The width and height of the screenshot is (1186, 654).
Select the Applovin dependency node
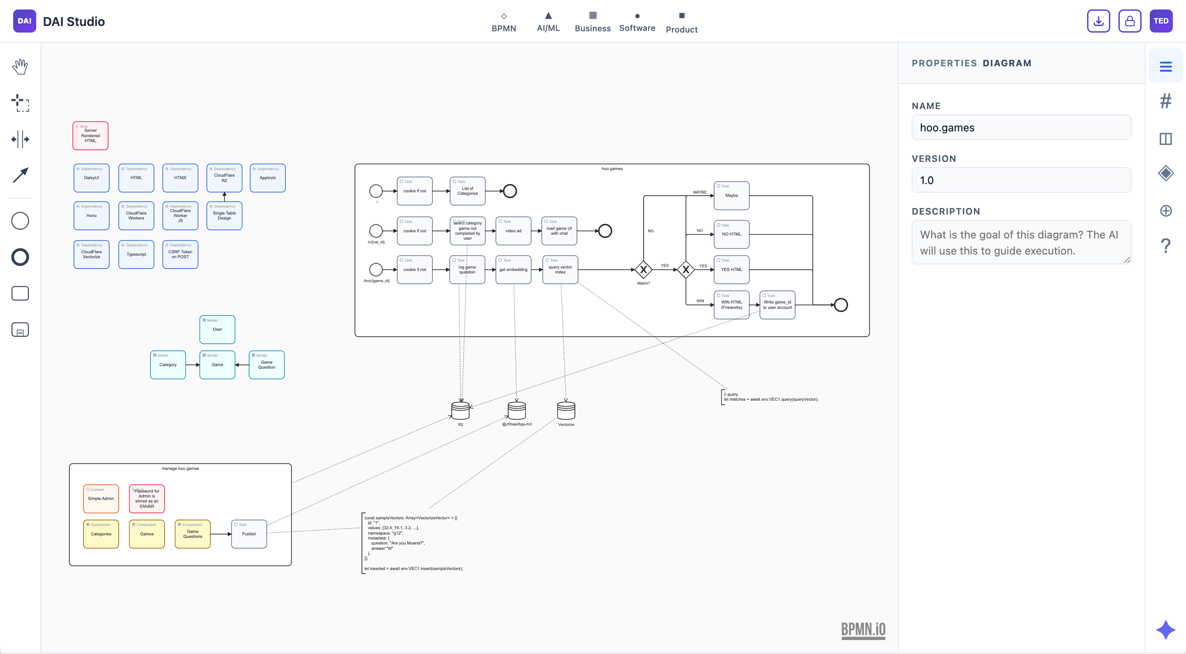click(x=268, y=178)
